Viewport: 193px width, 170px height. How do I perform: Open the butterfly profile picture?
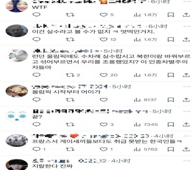[x=17, y=56]
